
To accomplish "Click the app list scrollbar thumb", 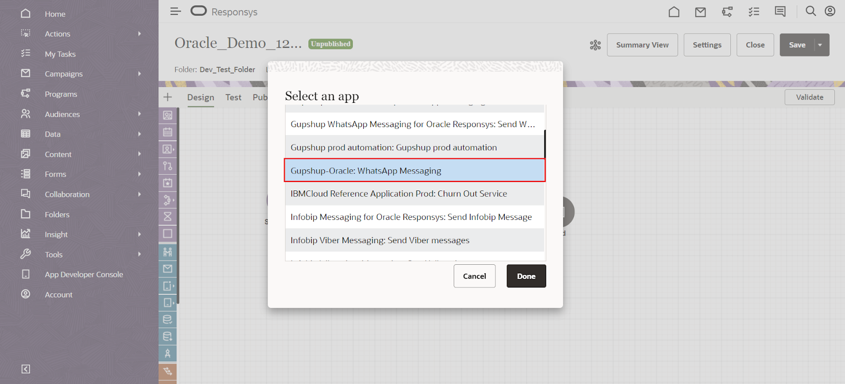I will pyautogui.click(x=545, y=144).
